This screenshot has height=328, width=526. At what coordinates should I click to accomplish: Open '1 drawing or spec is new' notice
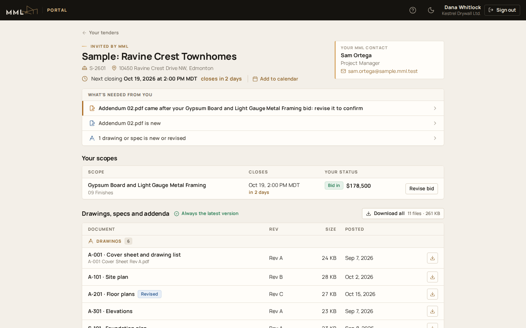(263, 138)
